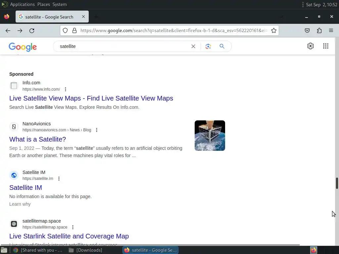The height and width of the screenshot is (254, 339).
Task: Focus the browser address bar
Action: point(174,30)
